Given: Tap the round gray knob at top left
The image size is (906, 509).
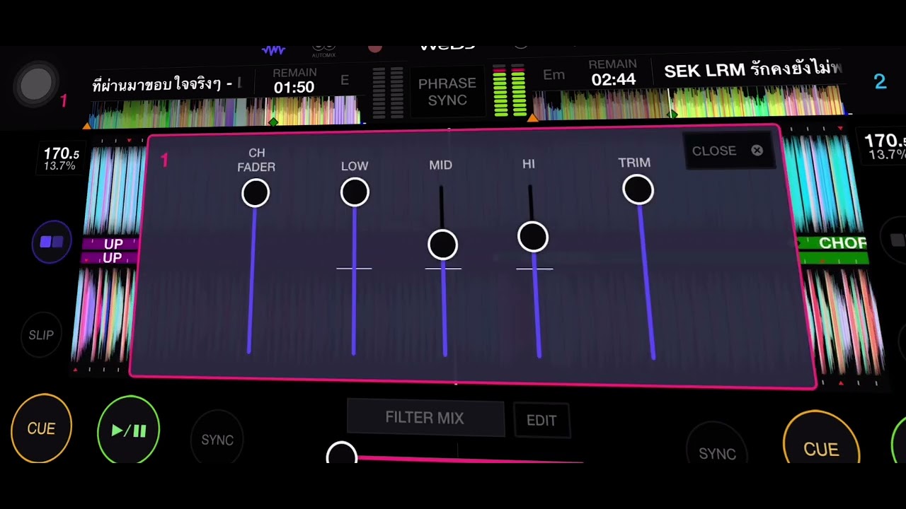Looking at the screenshot, I should 36,86.
